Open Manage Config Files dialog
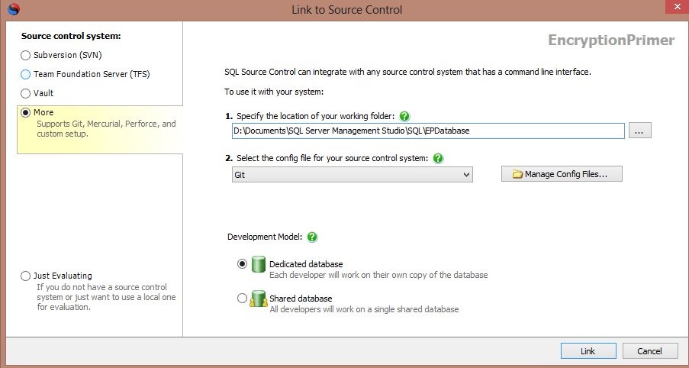The image size is (689, 368). 562,175
